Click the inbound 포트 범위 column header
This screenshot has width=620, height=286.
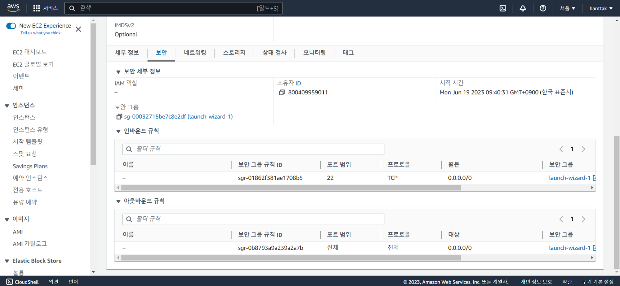339,165
